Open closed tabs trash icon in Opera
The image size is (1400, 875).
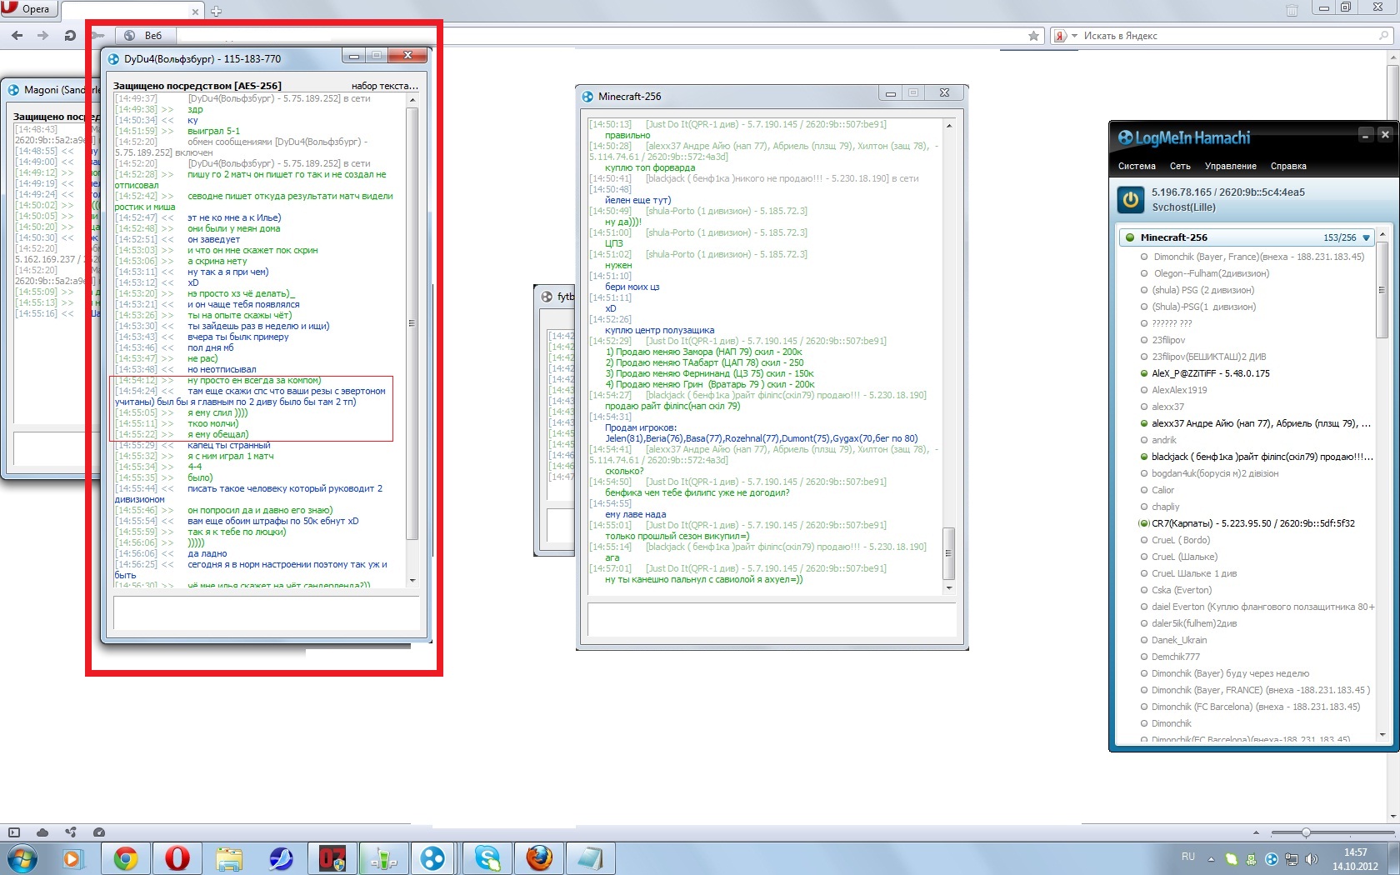(1291, 10)
